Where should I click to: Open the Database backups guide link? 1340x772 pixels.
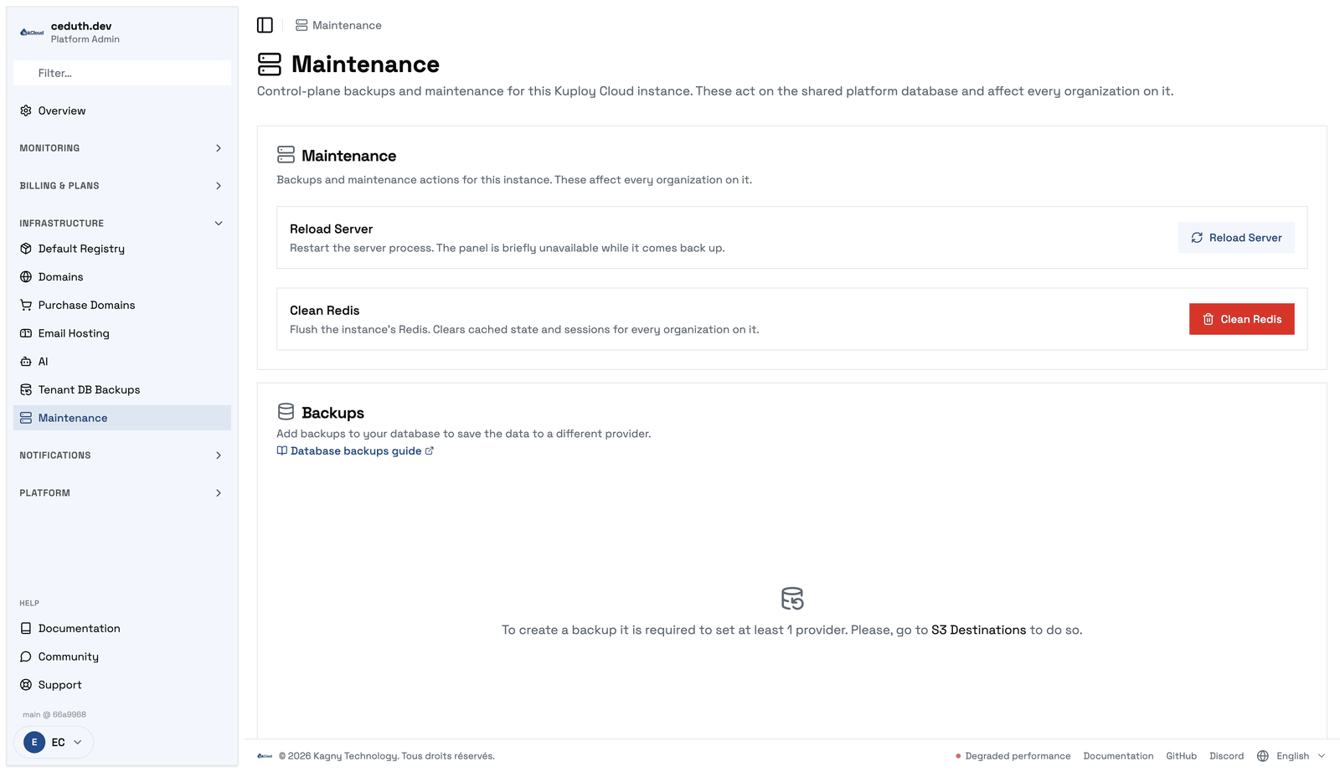click(355, 450)
